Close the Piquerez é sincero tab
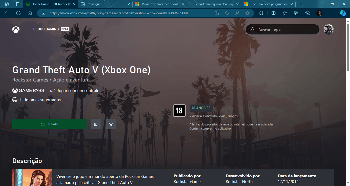Image resolution: width=350 pixels, height=186 pixels. [183, 4]
